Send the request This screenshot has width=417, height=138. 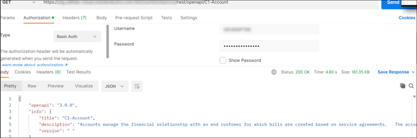pyautogui.click(x=393, y=3)
